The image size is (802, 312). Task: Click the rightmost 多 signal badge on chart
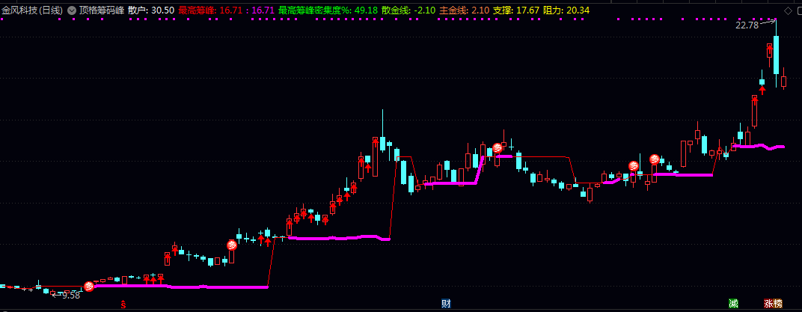tap(654, 159)
